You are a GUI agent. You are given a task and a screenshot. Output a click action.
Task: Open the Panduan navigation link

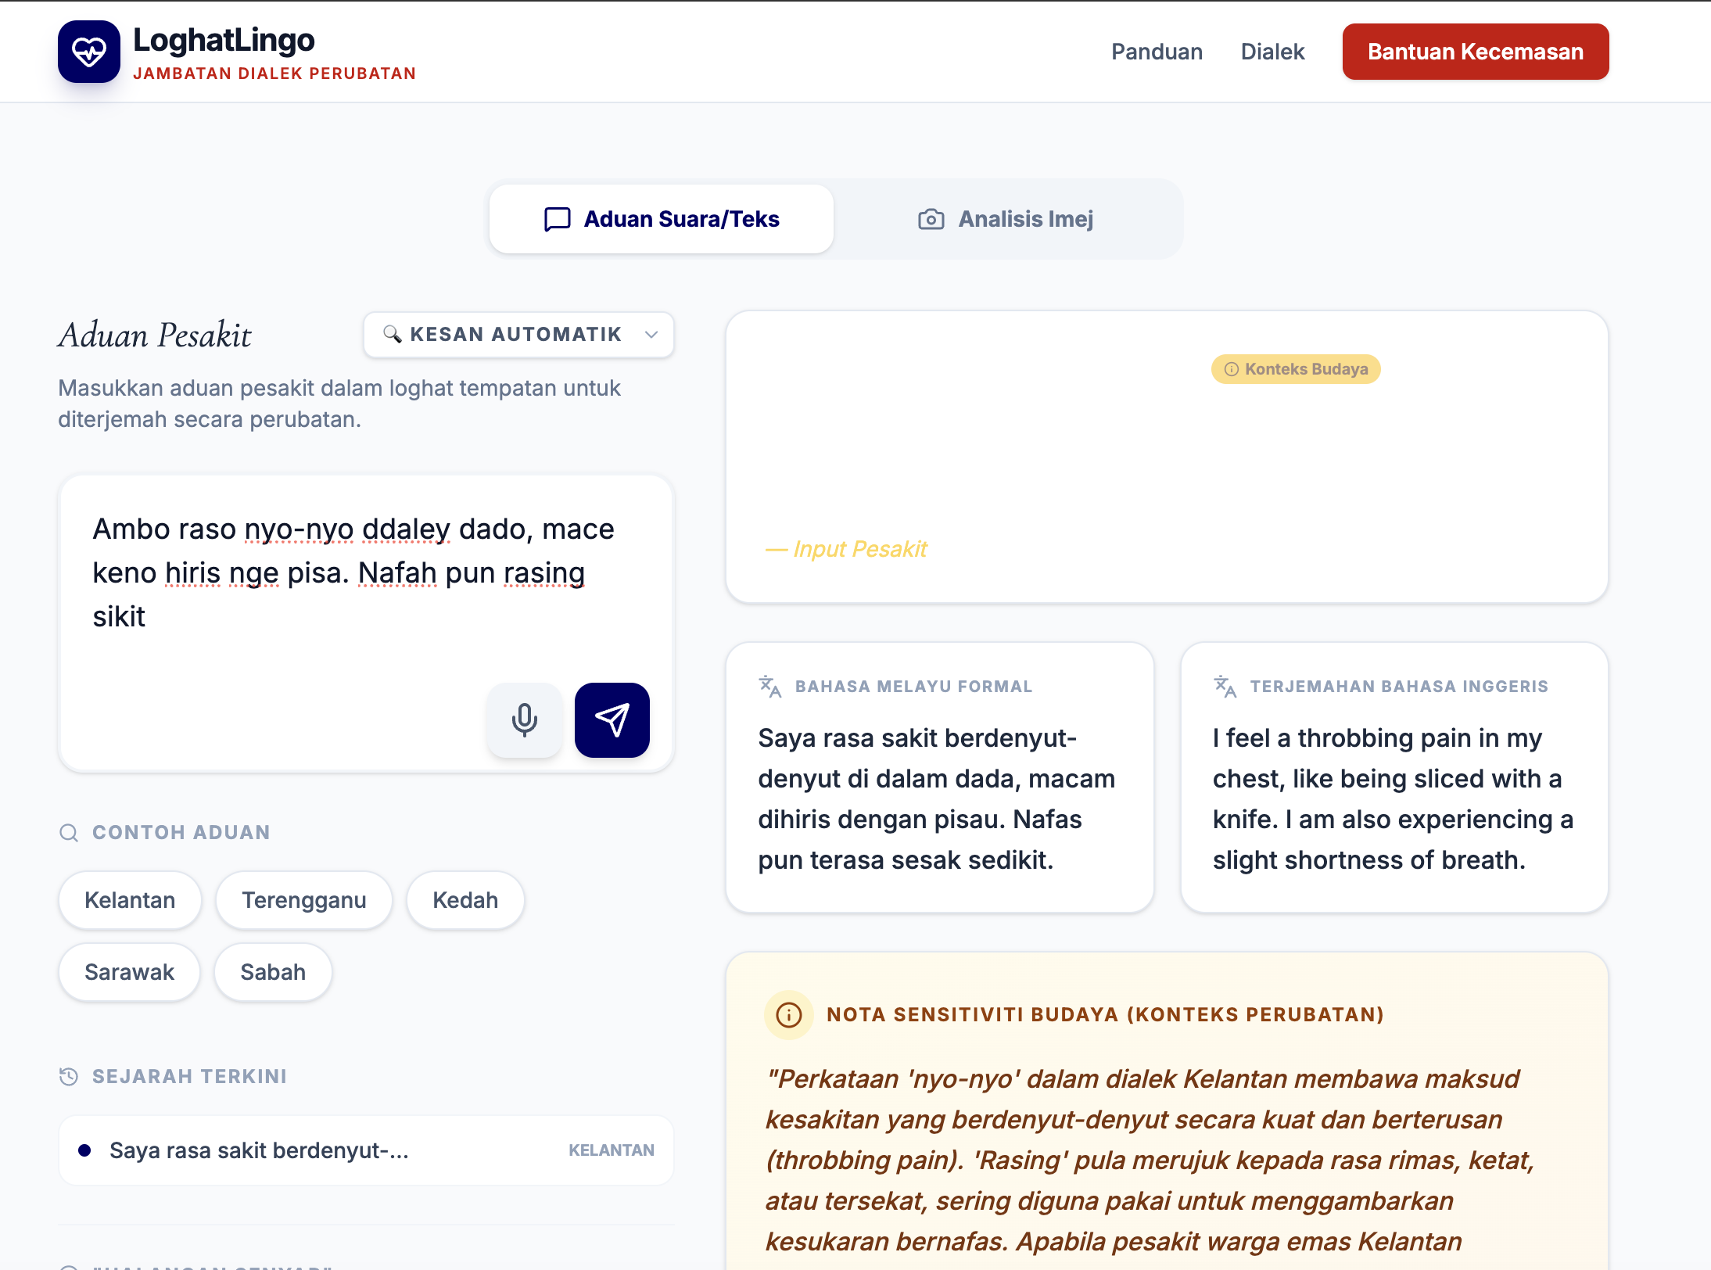coord(1157,52)
